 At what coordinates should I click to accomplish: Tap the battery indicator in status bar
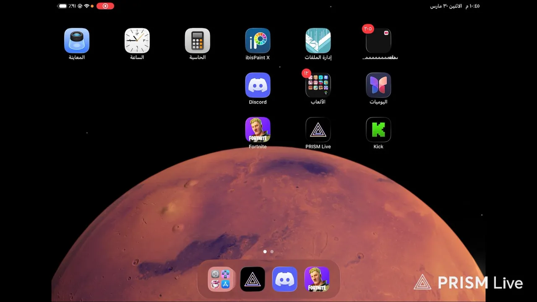pyautogui.click(x=63, y=6)
